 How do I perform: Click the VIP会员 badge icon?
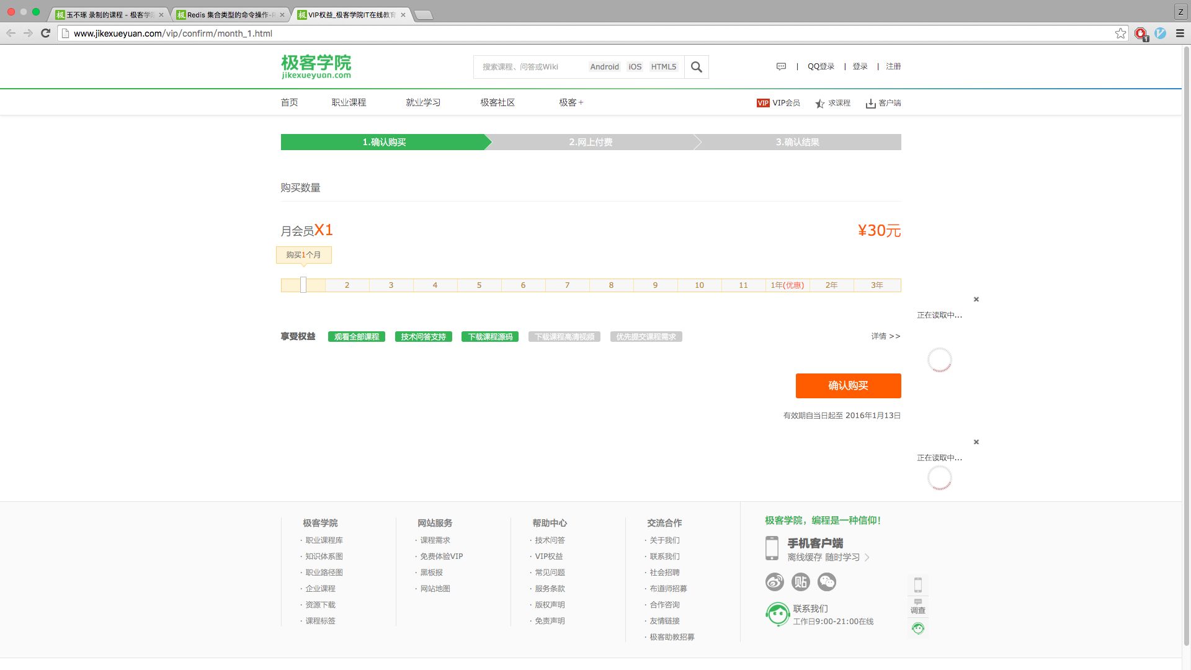click(763, 103)
